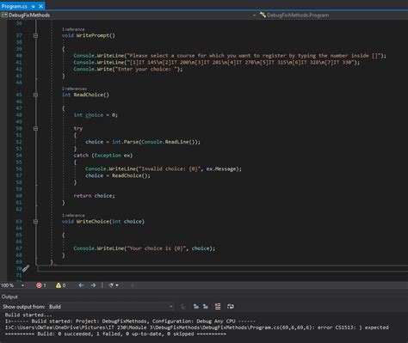Click the int.Parse(Console.ReadLine()) line
This screenshot has width=408, height=343.
tap(143, 142)
